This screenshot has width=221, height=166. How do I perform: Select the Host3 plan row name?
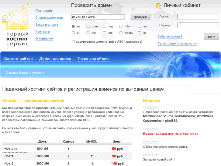click(9, 164)
